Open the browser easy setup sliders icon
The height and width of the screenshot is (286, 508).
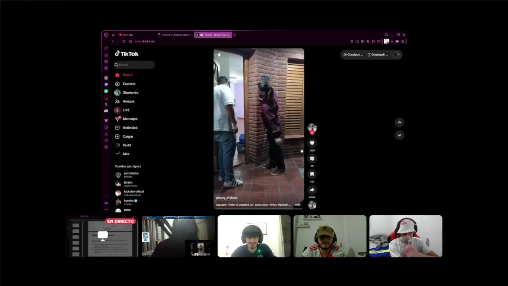pos(402,41)
